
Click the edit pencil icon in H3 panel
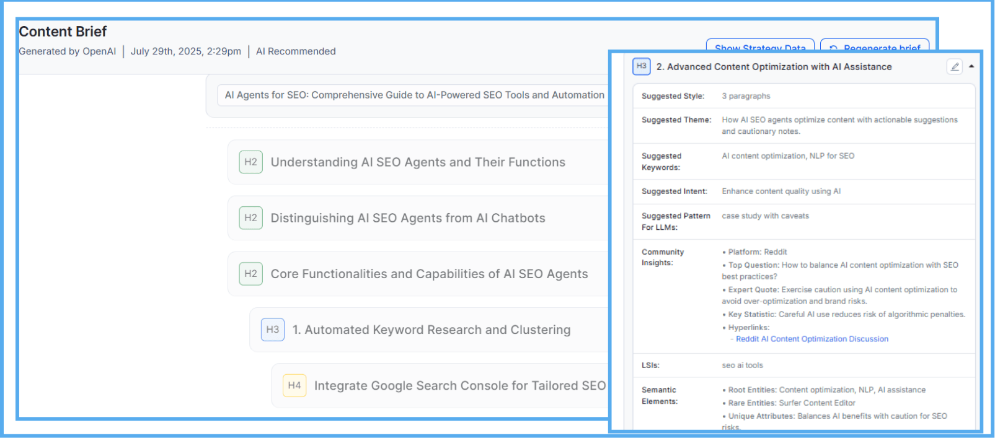click(x=955, y=67)
